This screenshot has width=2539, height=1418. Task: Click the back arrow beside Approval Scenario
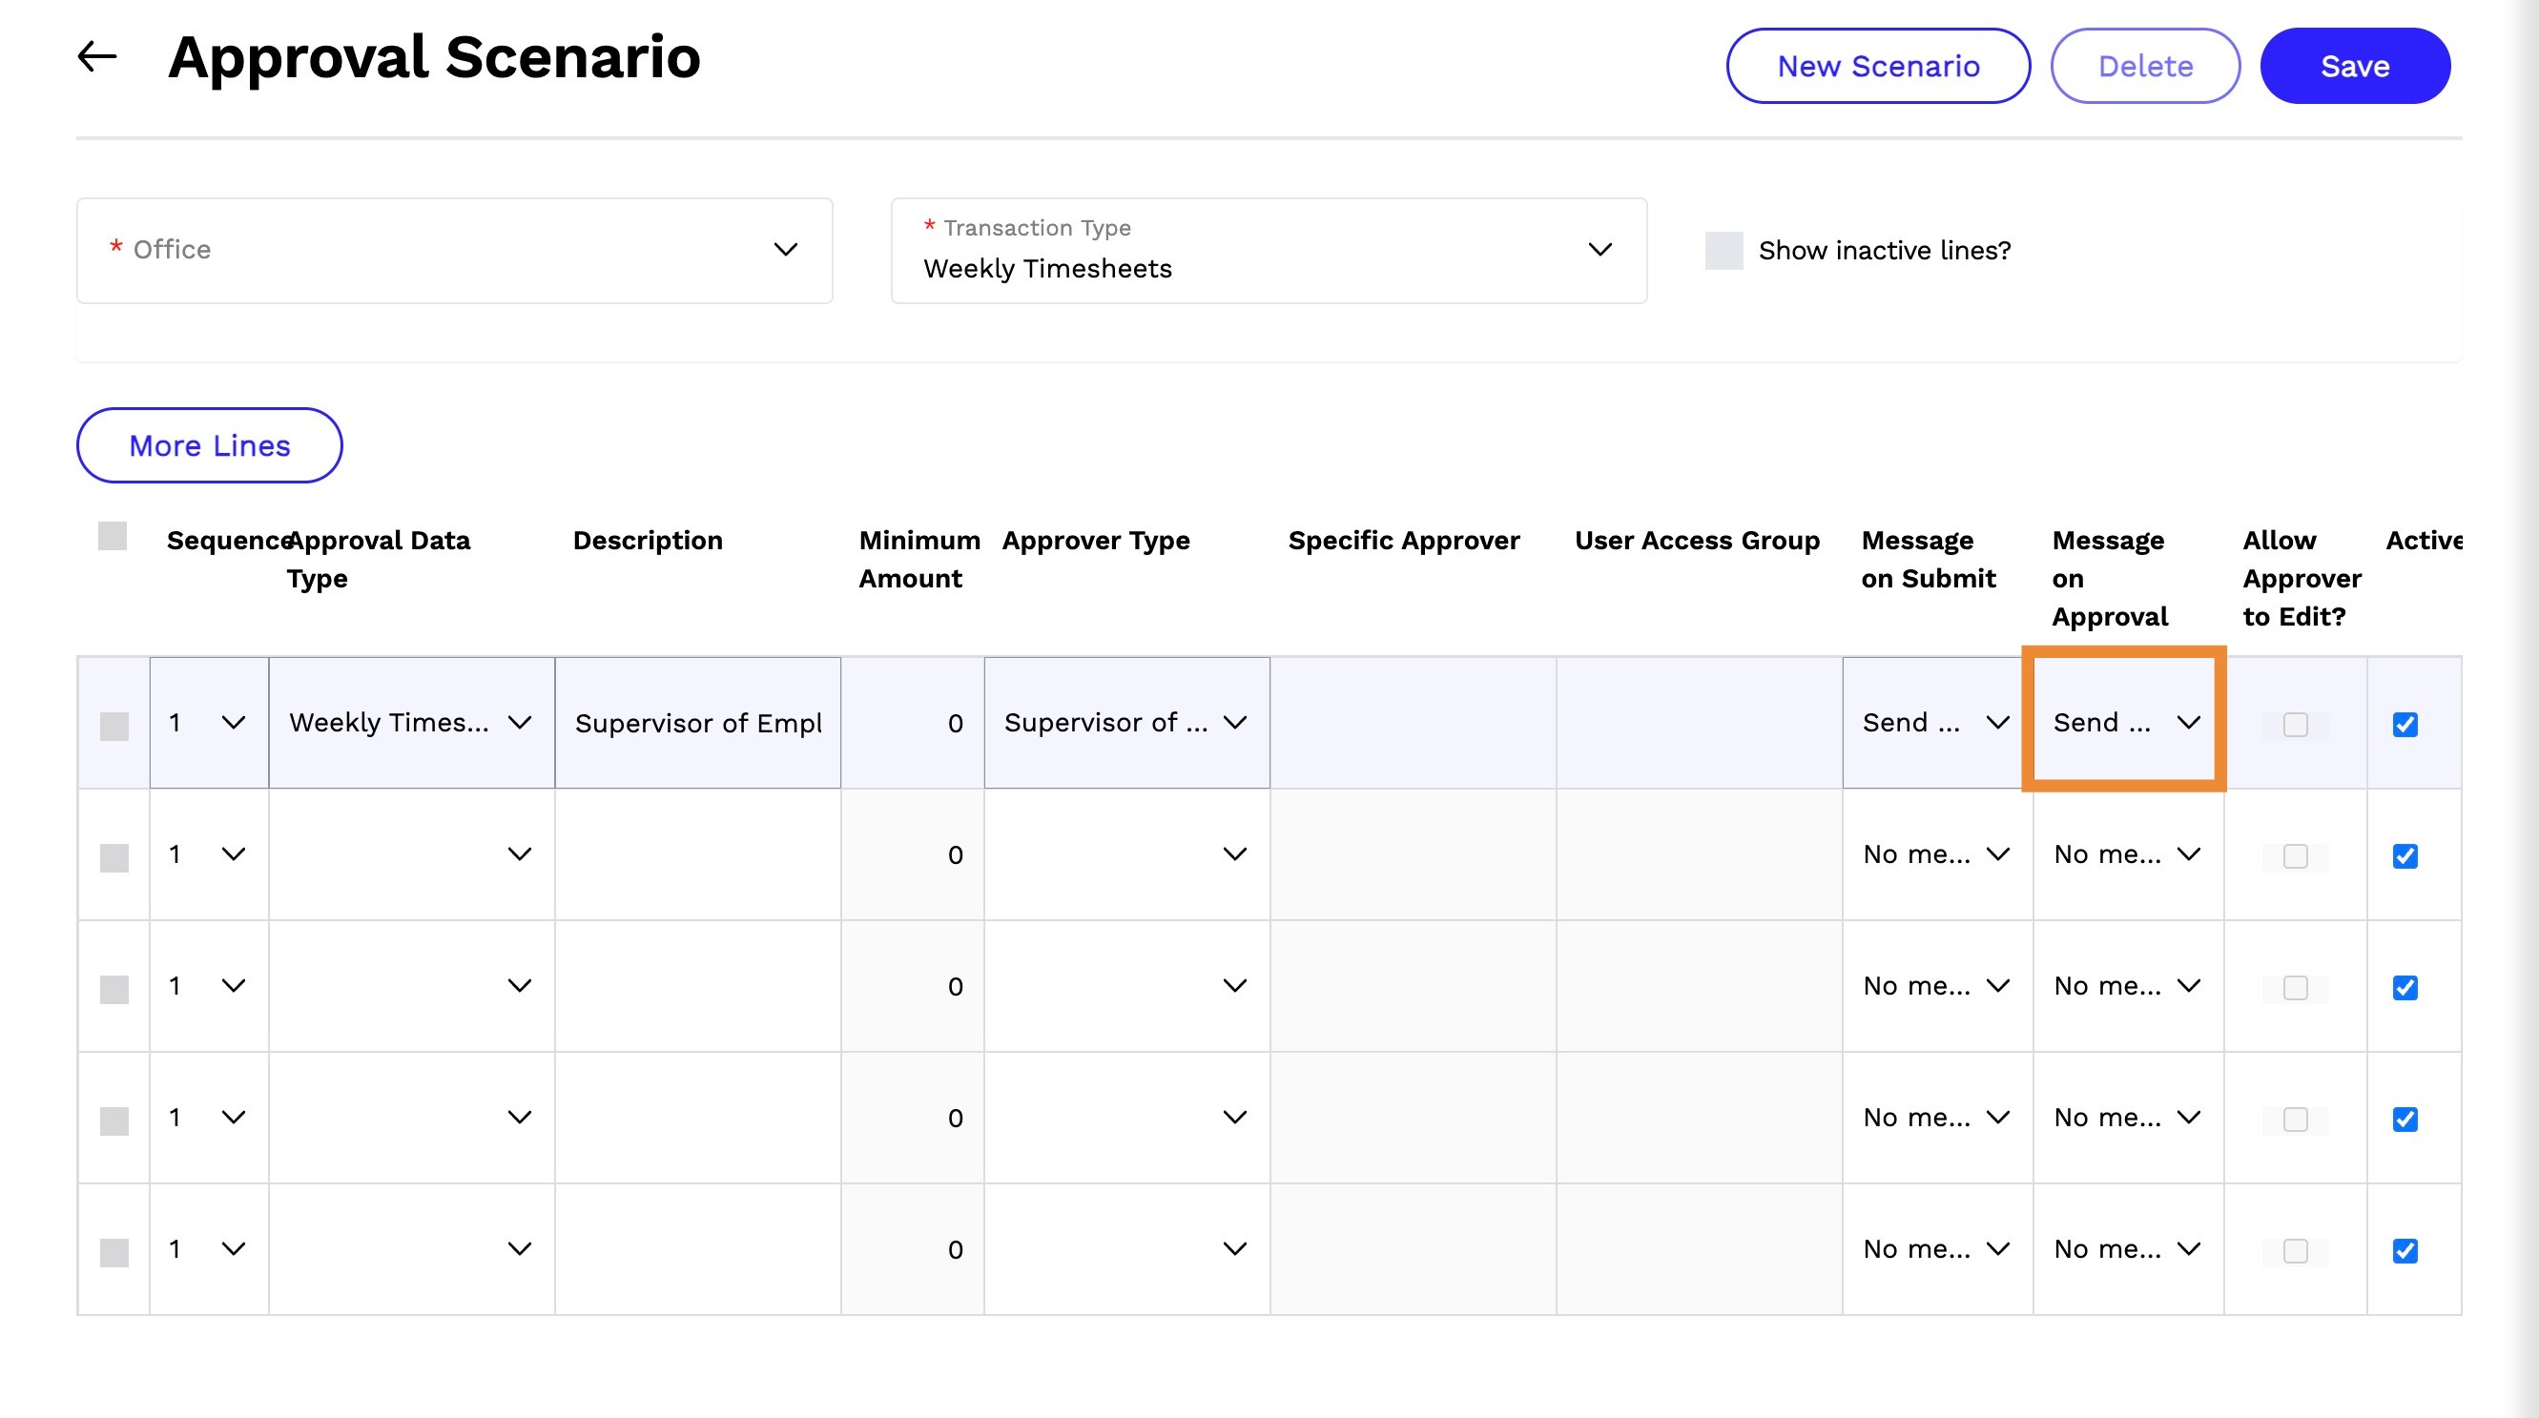(96, 57)
